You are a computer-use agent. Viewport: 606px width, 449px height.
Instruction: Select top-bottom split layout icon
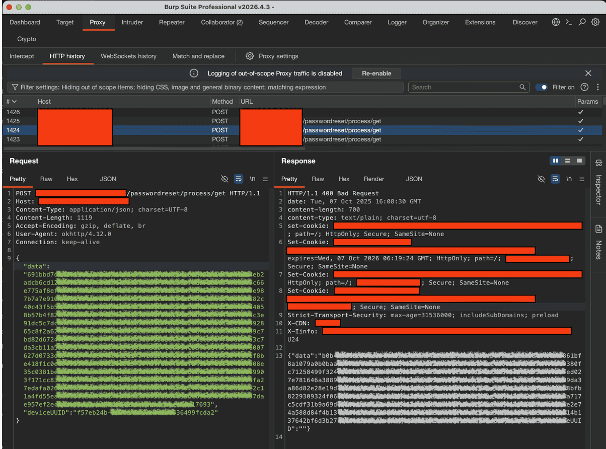click(568, 161)
